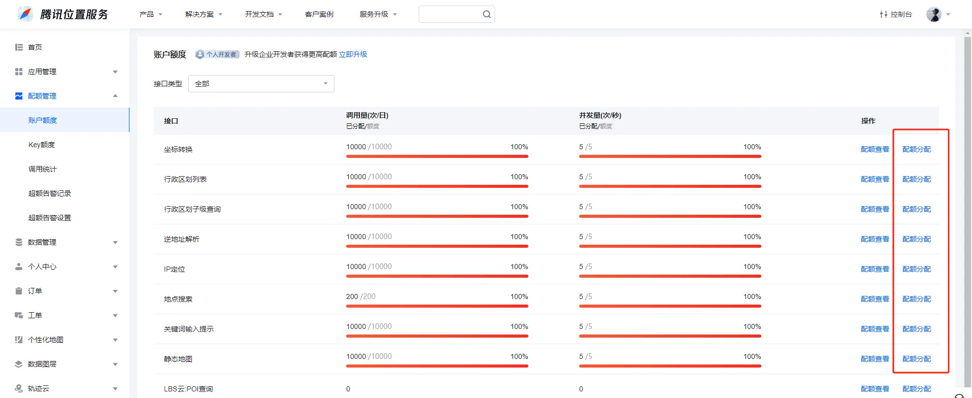This screenshot has width=972, height=398.
Task: Click the 控制台 console icon
Action: pyautogui.click(x=884, y=14)
